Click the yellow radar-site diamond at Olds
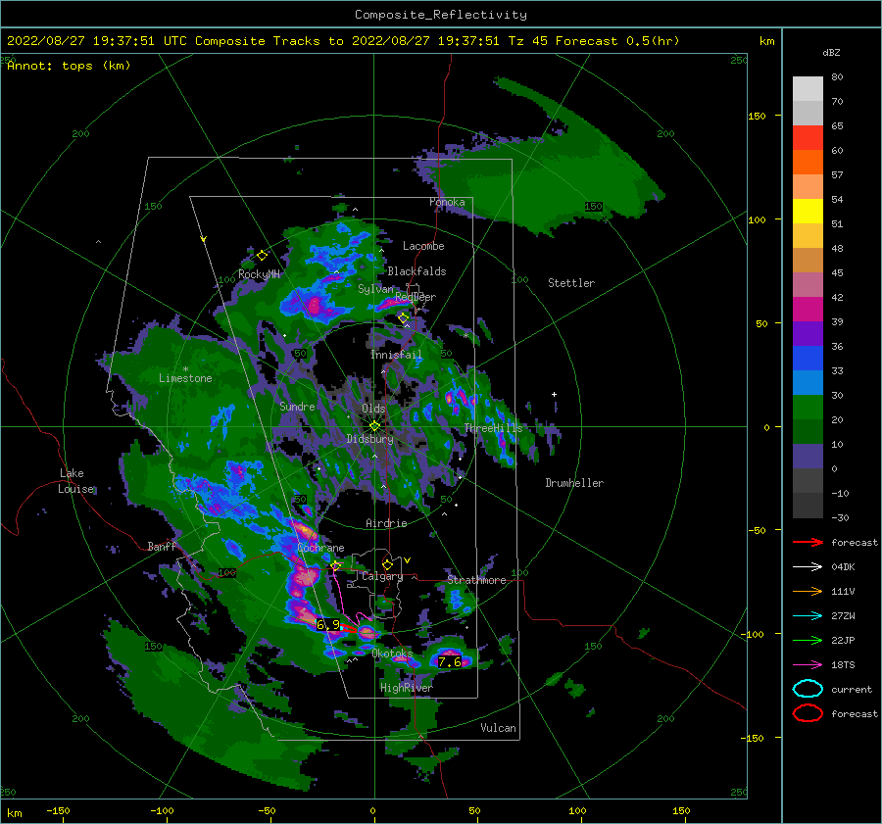 click(374, 426)
